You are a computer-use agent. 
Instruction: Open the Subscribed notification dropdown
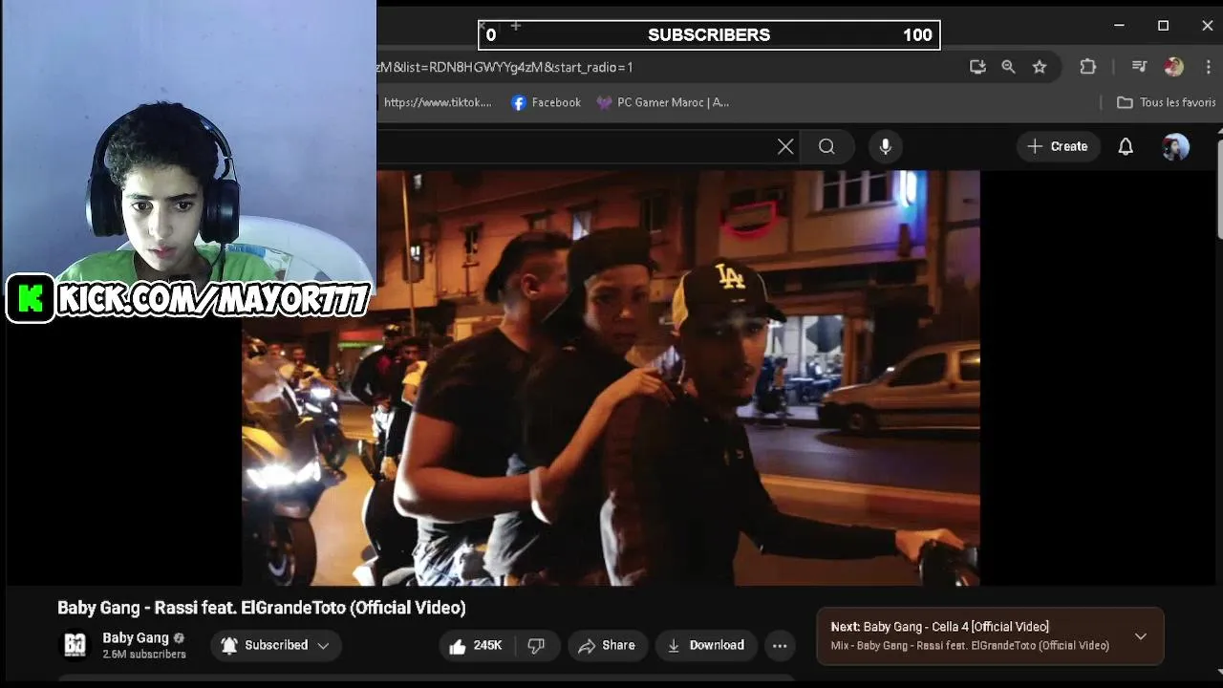(x=275, y=645)
